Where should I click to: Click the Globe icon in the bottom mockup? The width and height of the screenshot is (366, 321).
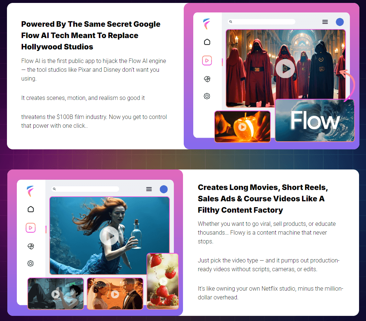pyautogui.click(x=31, y=246)
